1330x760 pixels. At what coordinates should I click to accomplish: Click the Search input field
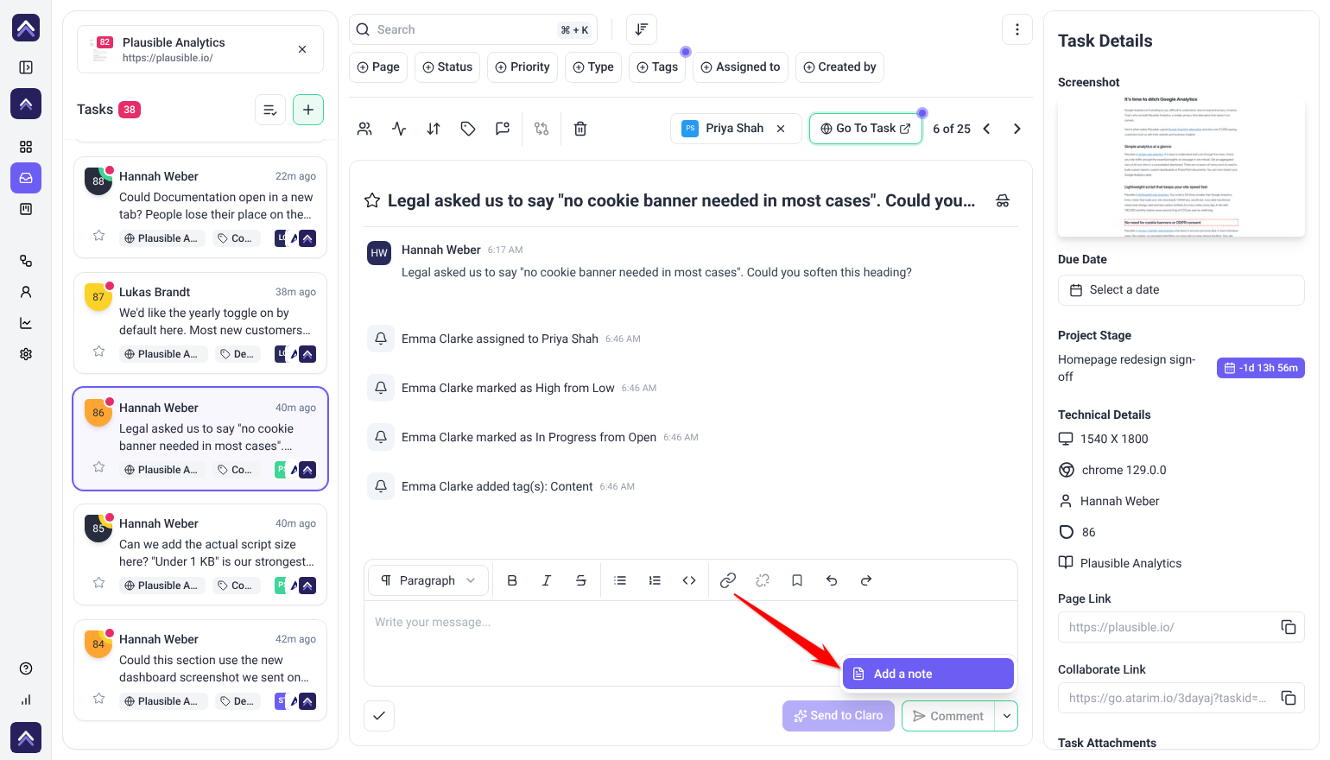point(473,29)
